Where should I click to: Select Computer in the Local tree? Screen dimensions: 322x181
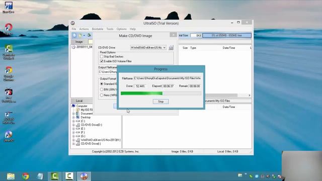[82, 106]
